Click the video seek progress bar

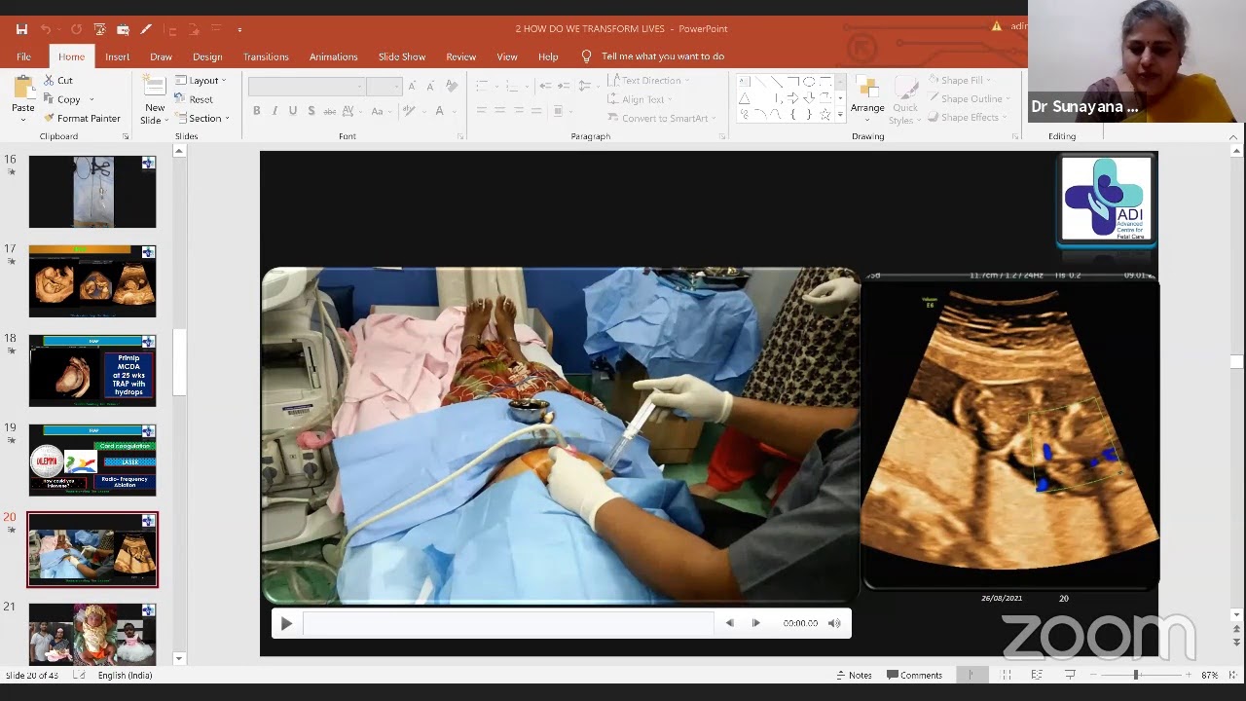508,623
